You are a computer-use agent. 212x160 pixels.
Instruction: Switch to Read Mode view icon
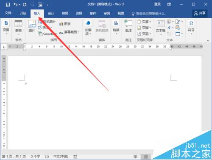point(135,157)
